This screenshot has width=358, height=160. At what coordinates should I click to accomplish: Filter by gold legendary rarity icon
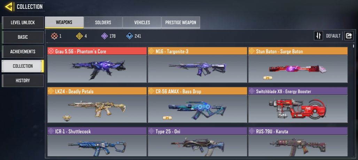point(79,36)
